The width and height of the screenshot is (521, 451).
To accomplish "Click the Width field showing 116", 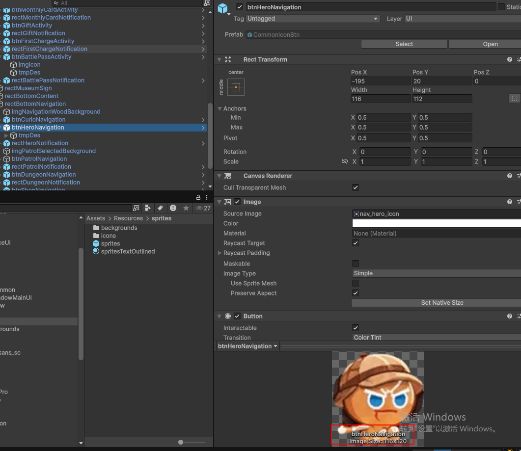I will [381, 99].
